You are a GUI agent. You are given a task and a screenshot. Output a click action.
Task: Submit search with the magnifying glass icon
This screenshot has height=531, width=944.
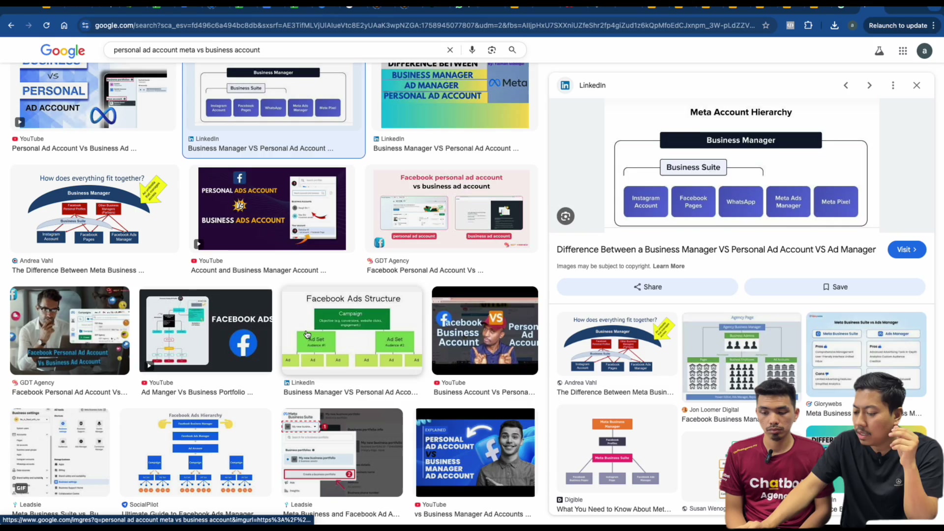tap(512, 50)
